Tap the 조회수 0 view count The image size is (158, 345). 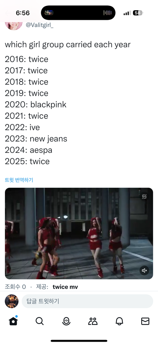coord(15,287)
